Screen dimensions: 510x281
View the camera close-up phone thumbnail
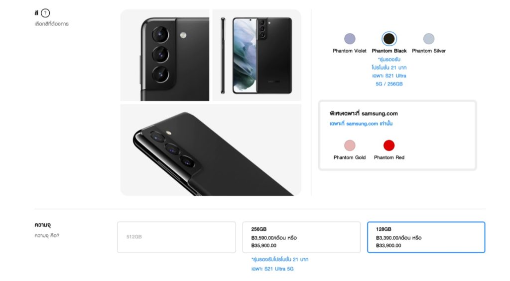(x=165, y=55)
